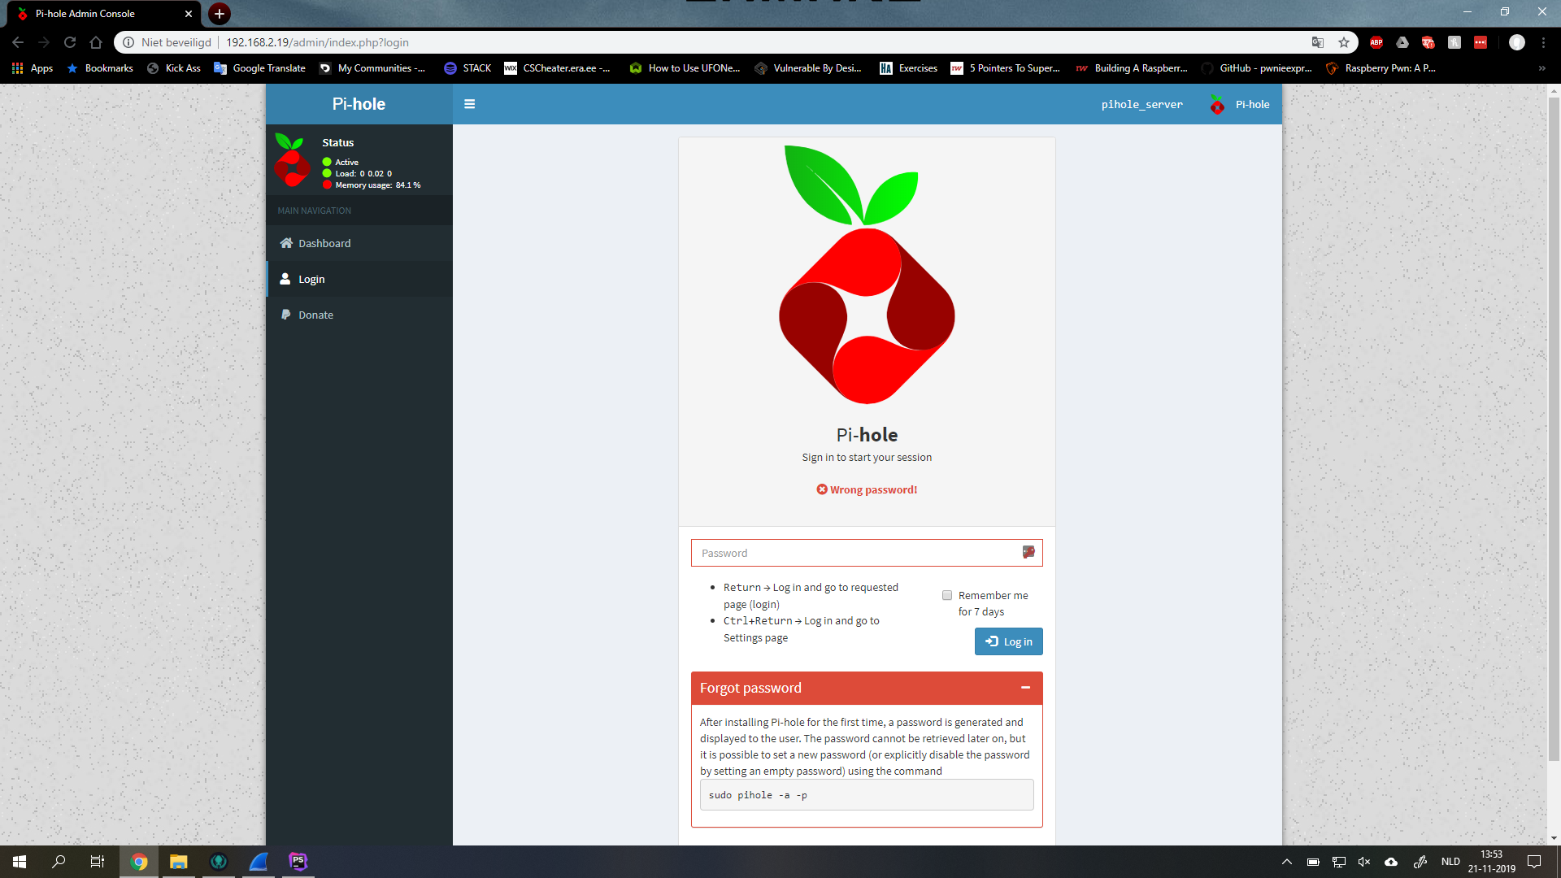Image resolution: width=1561 pixels, height=878 pixels.
Task: Collapse the Forgot password panel
Action: point(1025,688)
